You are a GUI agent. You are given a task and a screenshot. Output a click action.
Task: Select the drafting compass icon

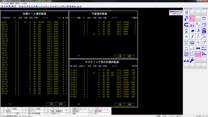[198, 37]
